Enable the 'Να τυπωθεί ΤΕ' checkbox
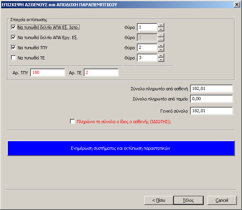This screenshot has height=210, width=242. (14, 58)
